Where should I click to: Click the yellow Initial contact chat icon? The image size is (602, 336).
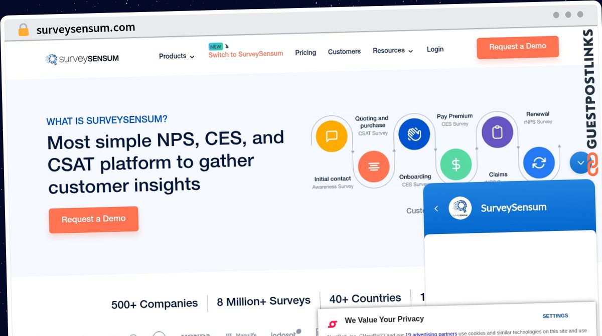332,136
